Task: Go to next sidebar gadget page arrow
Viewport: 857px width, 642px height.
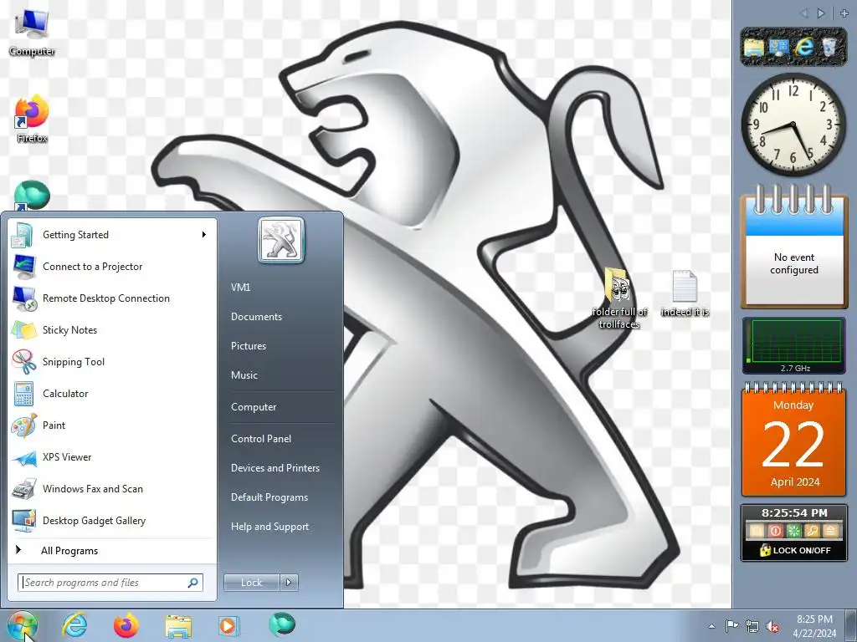Action: tap(821, 13)
